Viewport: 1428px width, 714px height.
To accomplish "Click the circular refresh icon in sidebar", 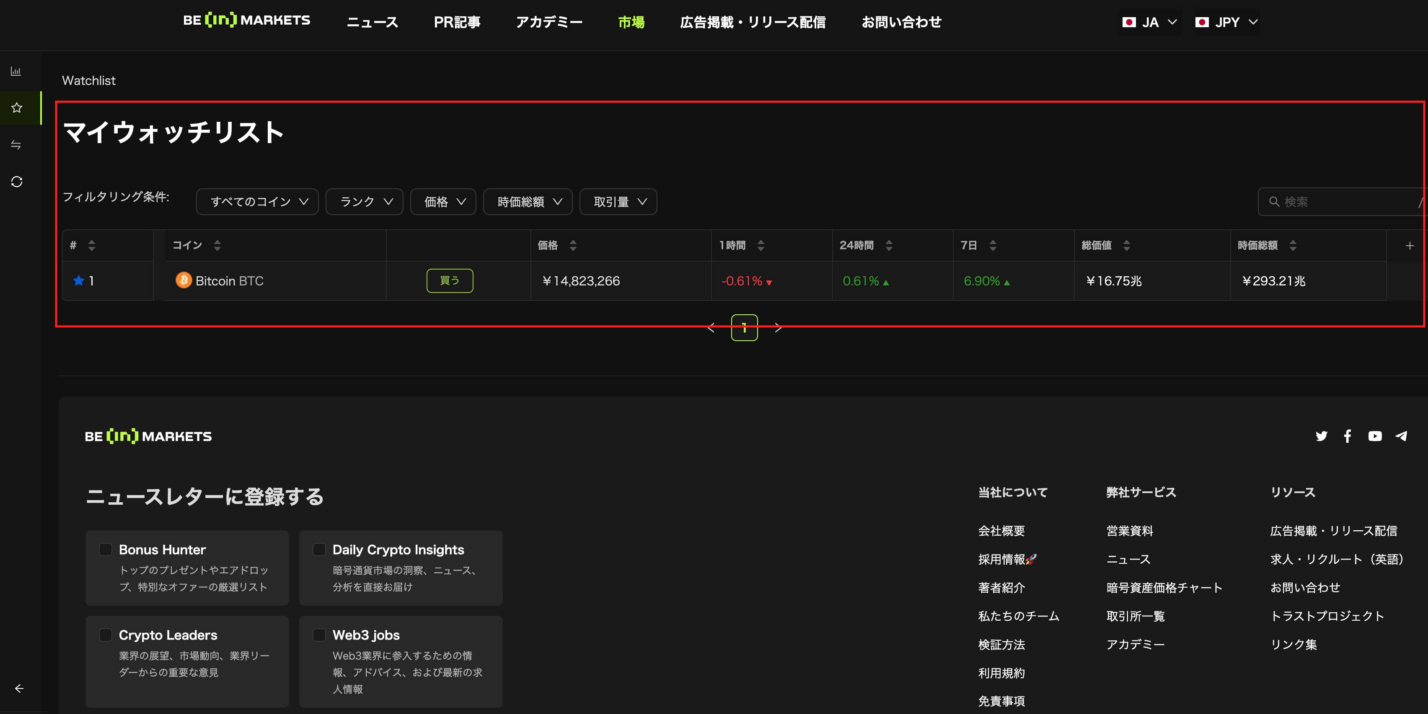I will click(x=17, y=182).
